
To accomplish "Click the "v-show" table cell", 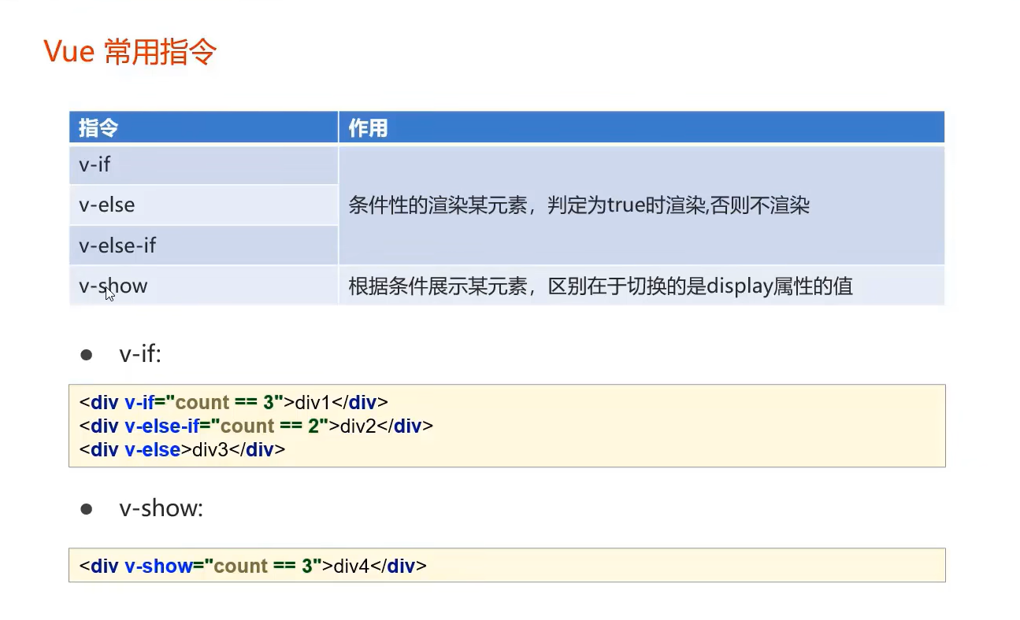I will (x=204, y=286).
